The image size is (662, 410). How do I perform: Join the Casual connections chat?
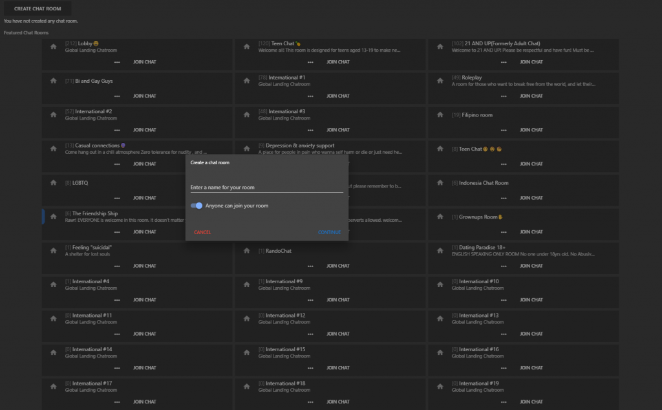click(x=144, y=164)
